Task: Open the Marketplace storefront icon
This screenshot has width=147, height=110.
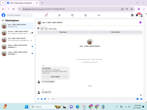Action: [x=86, y=15]
